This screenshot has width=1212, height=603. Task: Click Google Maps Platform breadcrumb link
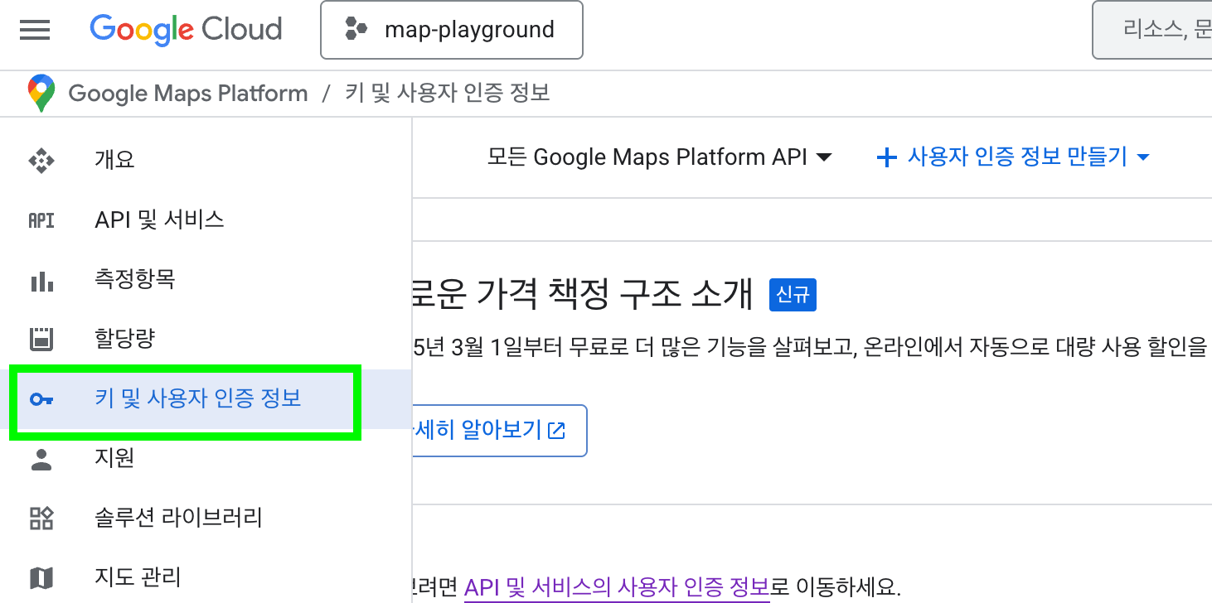[188, 93]
